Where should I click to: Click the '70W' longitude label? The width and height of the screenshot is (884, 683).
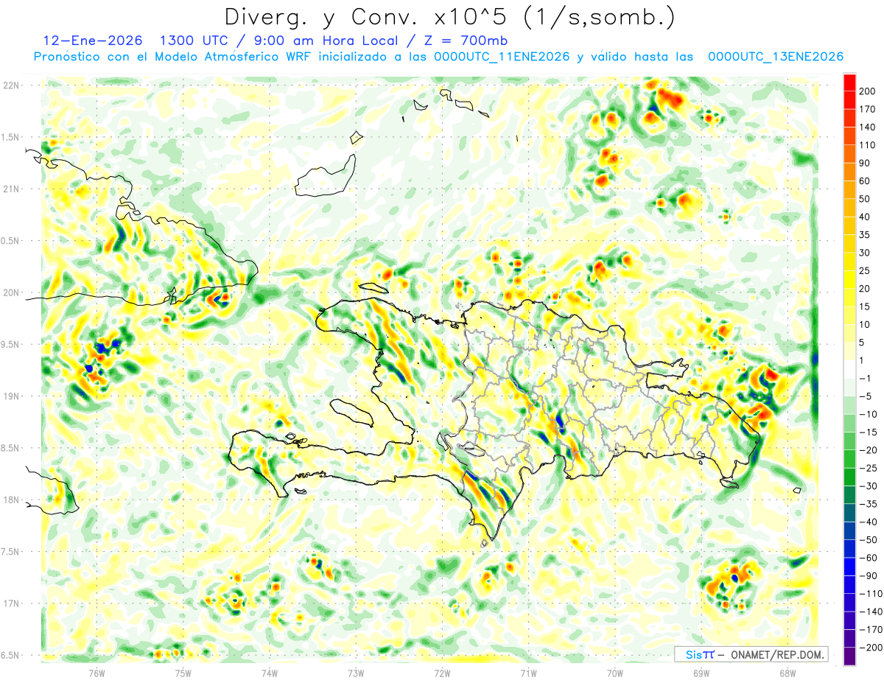(x=615, y=673)
